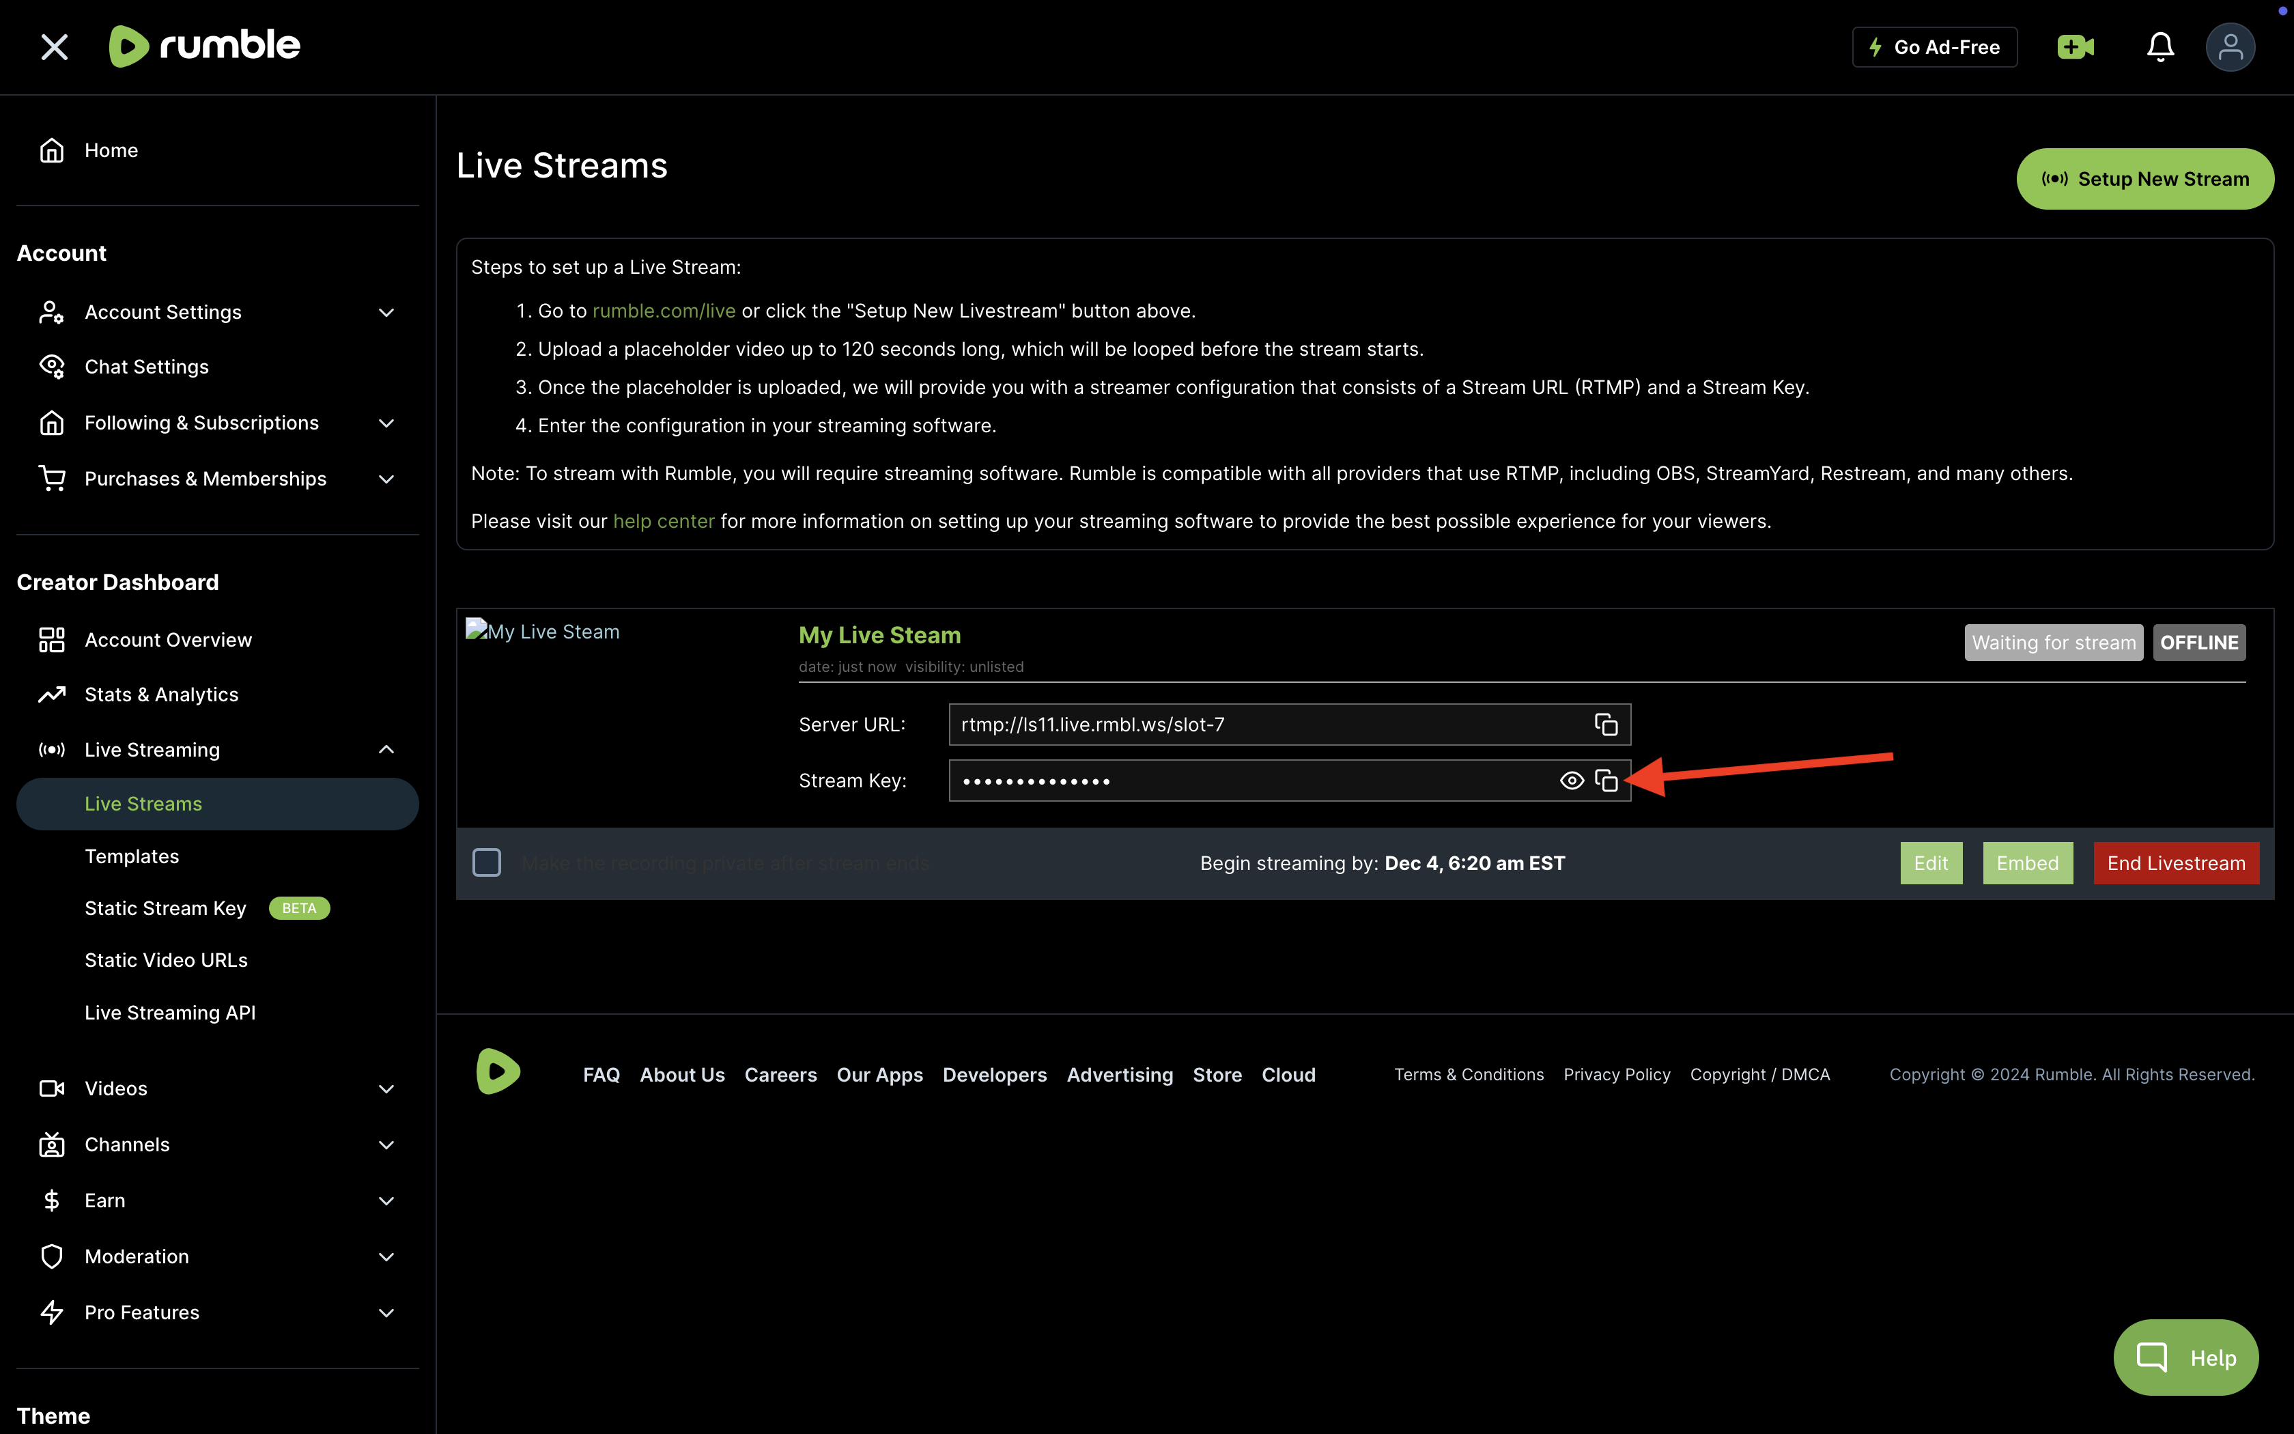Screen dimensions: 2294x1434
Task: Click the notification bell icon
Action: (x=2160, y=46)
